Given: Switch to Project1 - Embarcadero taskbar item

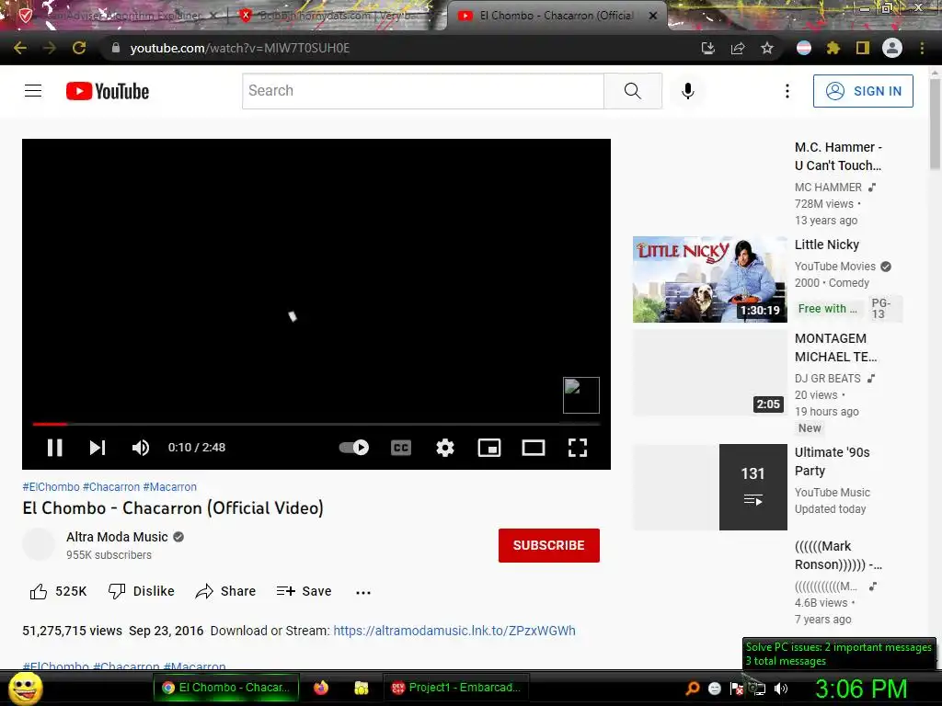Looking at the screenshot, I should point(456,688).
